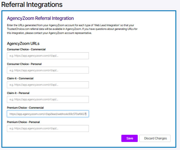Screen dimensions: 180x150
Task: Click the purple Save button
Action: pyautogui.click(x=129, y=138)
